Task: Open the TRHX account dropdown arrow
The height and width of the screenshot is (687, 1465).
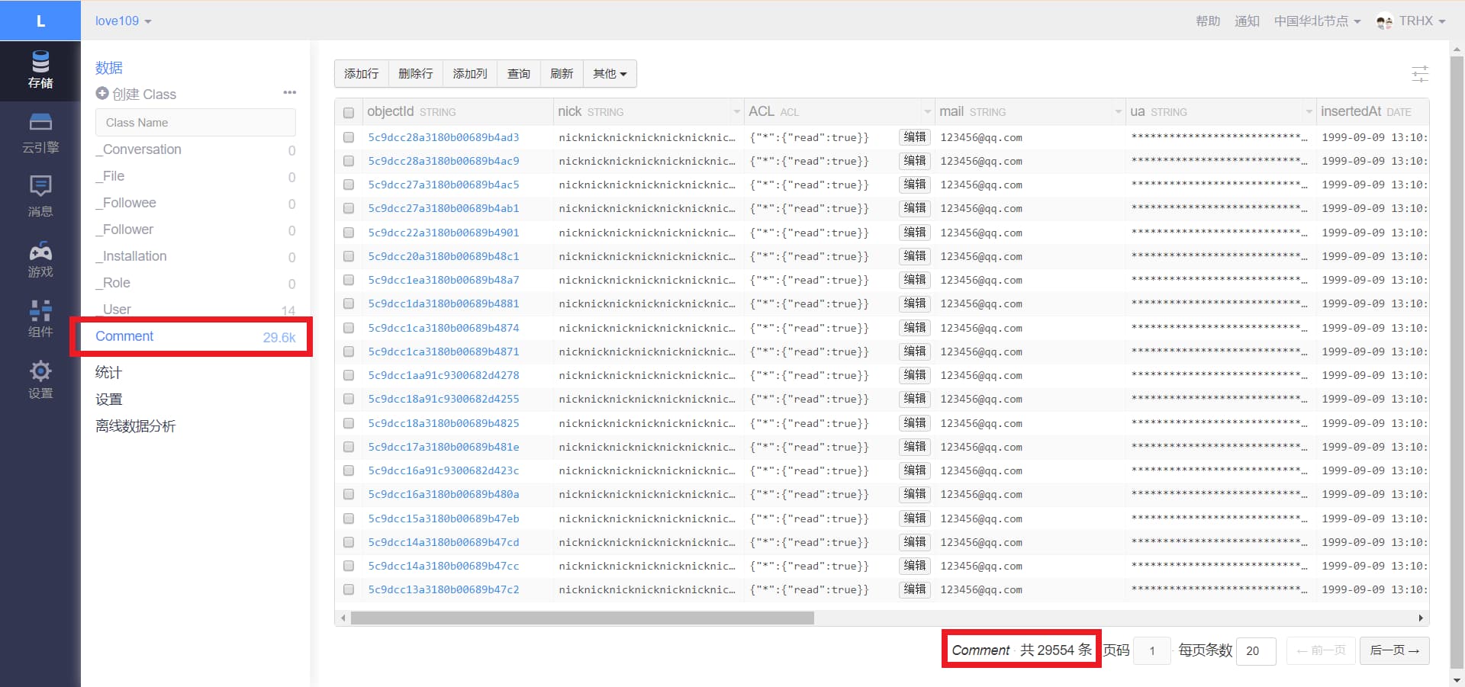Action: 1442,21
